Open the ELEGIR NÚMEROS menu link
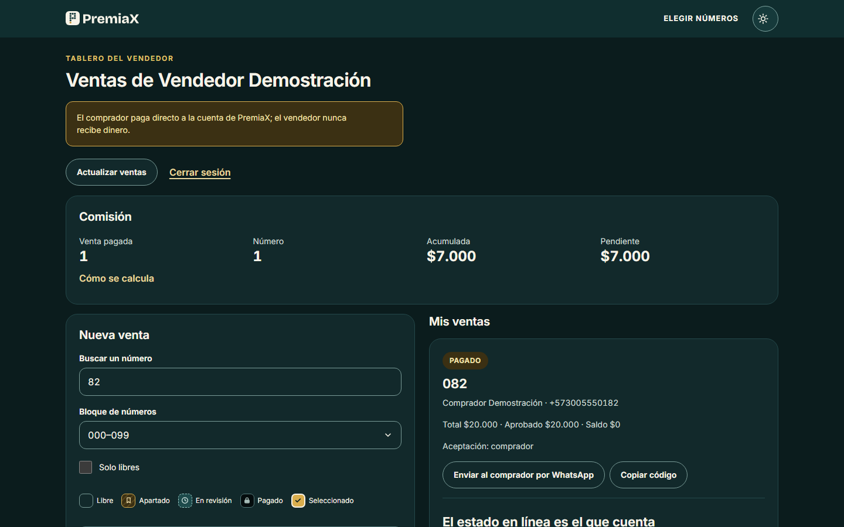This screenshot has height=527, width=844. coord(700,19)
